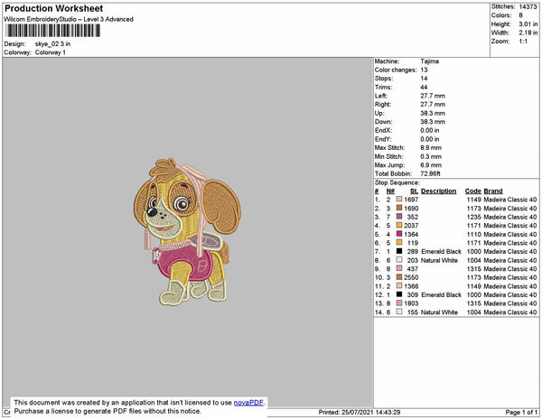542x419 pixels.
Task: Select the Stitches value 14373
Action: coord(528,6)
